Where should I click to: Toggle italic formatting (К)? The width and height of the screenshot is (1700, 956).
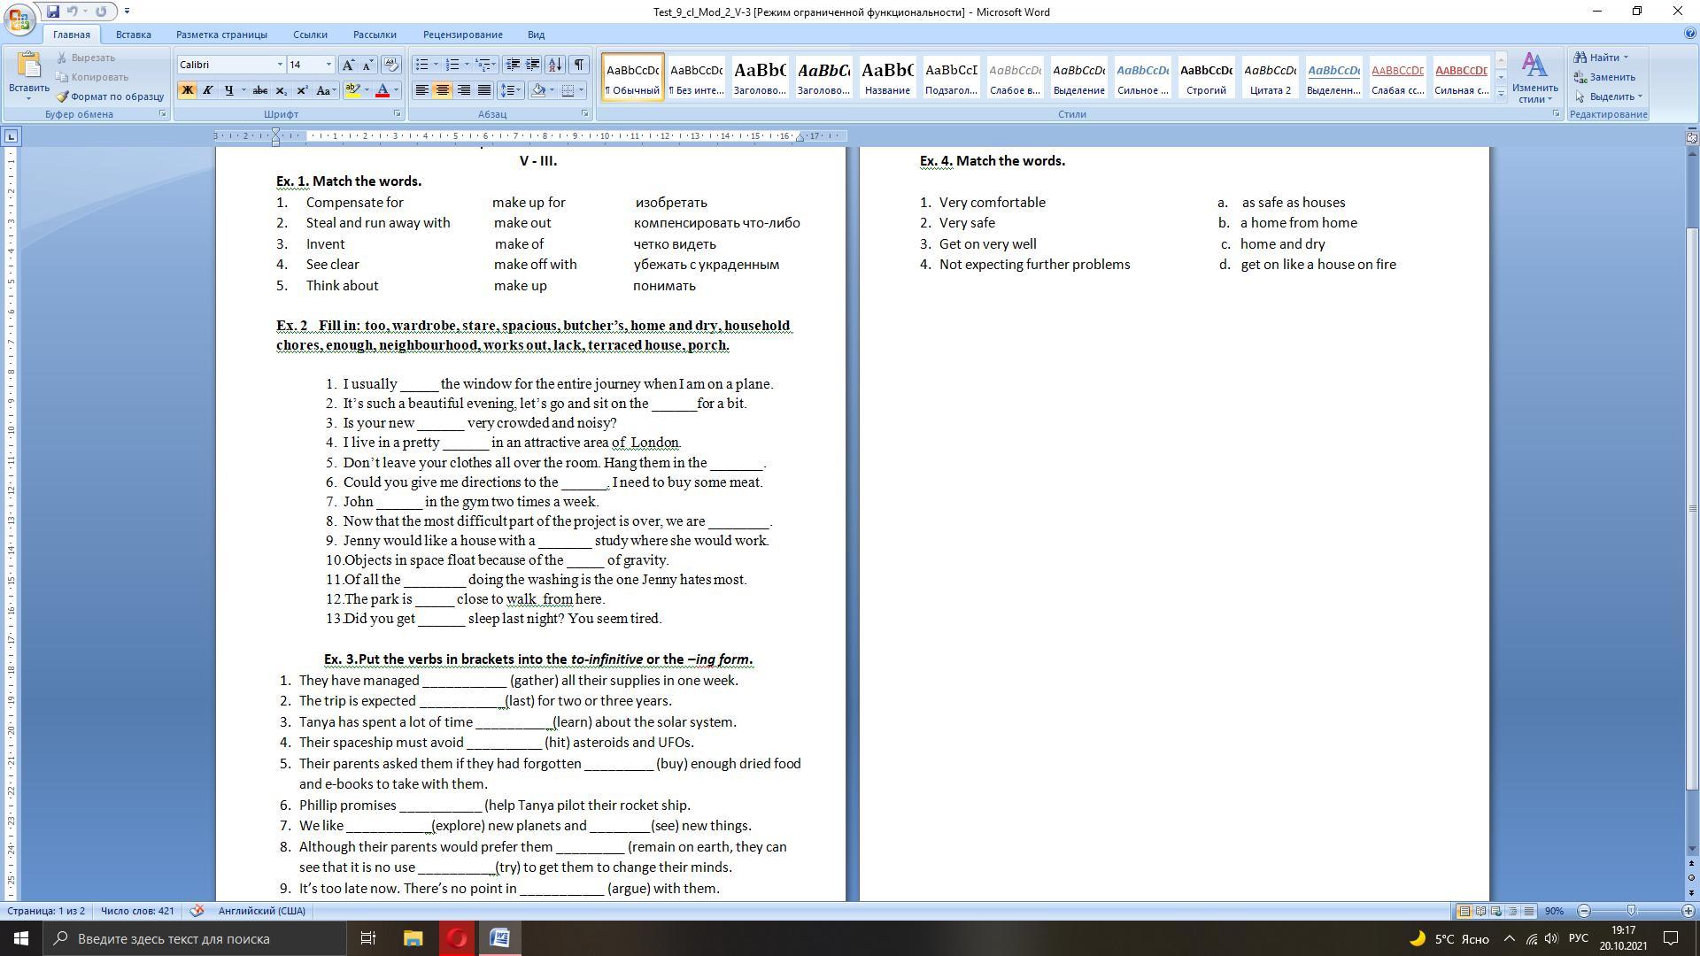tap(208, 90)
